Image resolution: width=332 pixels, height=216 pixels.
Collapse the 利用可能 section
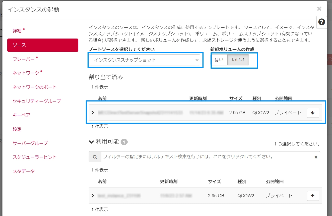coord(91,142)
